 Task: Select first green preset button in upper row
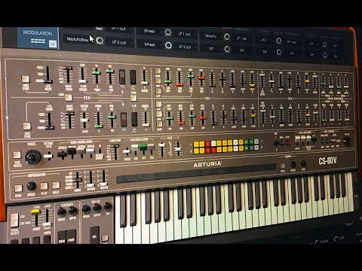click(246, 142)
